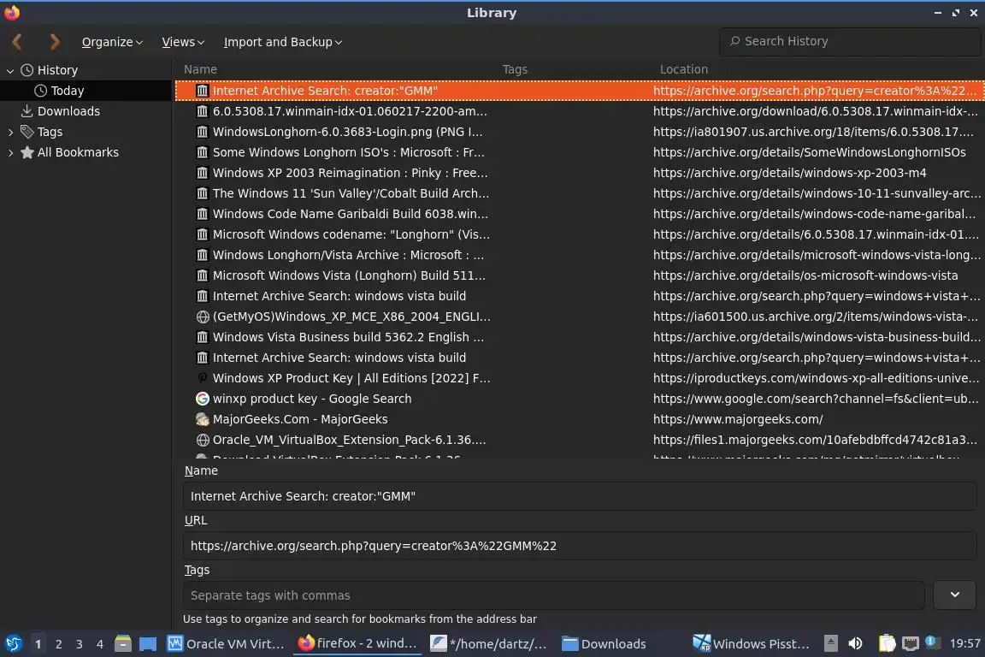Select Today under History

tap(68, 92)
